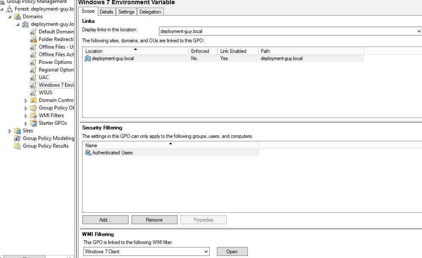This screenshot has width=422, height=258.
Task: Click the Offline Files Act GPO icon
Action: click(x=33, y=55)
